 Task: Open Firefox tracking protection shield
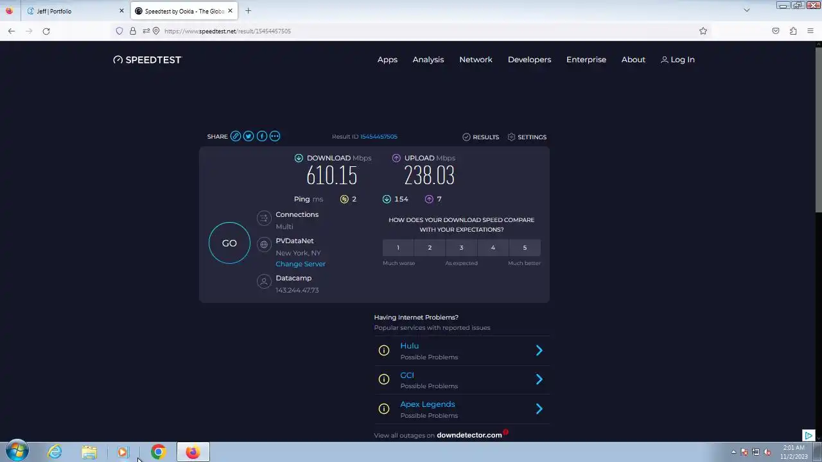coord(119,31)
